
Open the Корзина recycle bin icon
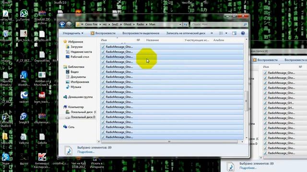click(6, 36)
